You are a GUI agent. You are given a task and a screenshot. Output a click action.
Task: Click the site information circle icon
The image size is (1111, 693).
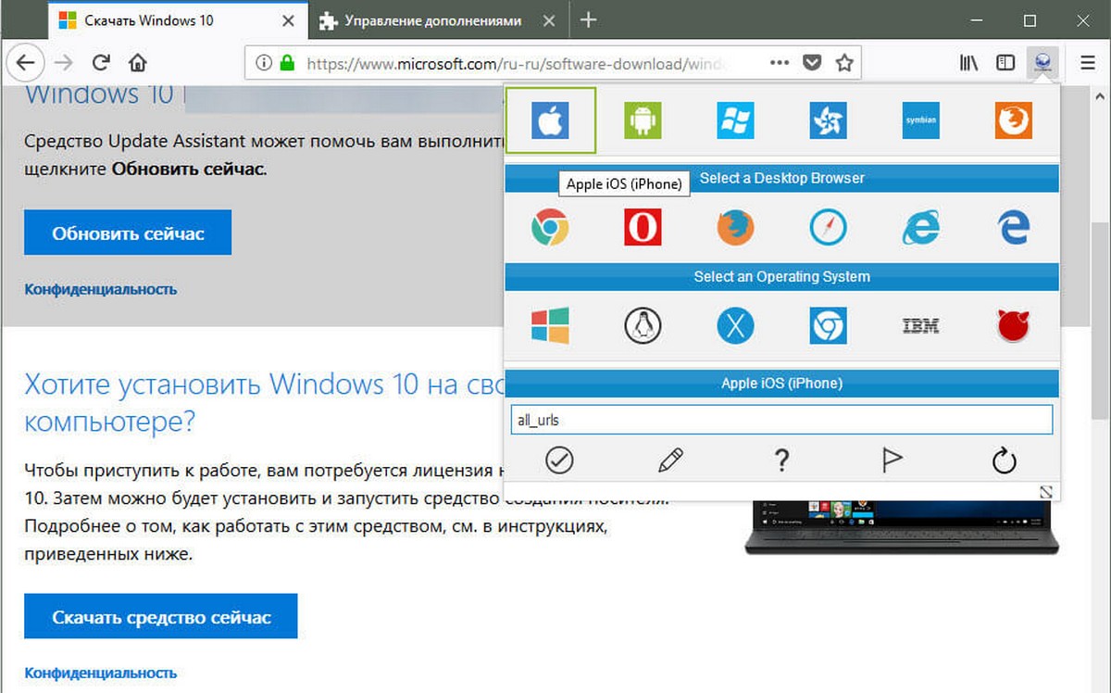click(x=264, y=63)
